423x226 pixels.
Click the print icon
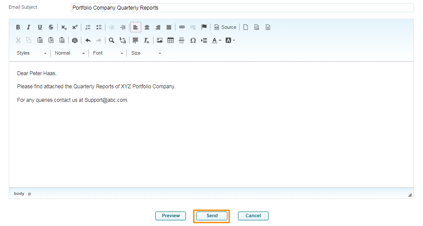75,40
